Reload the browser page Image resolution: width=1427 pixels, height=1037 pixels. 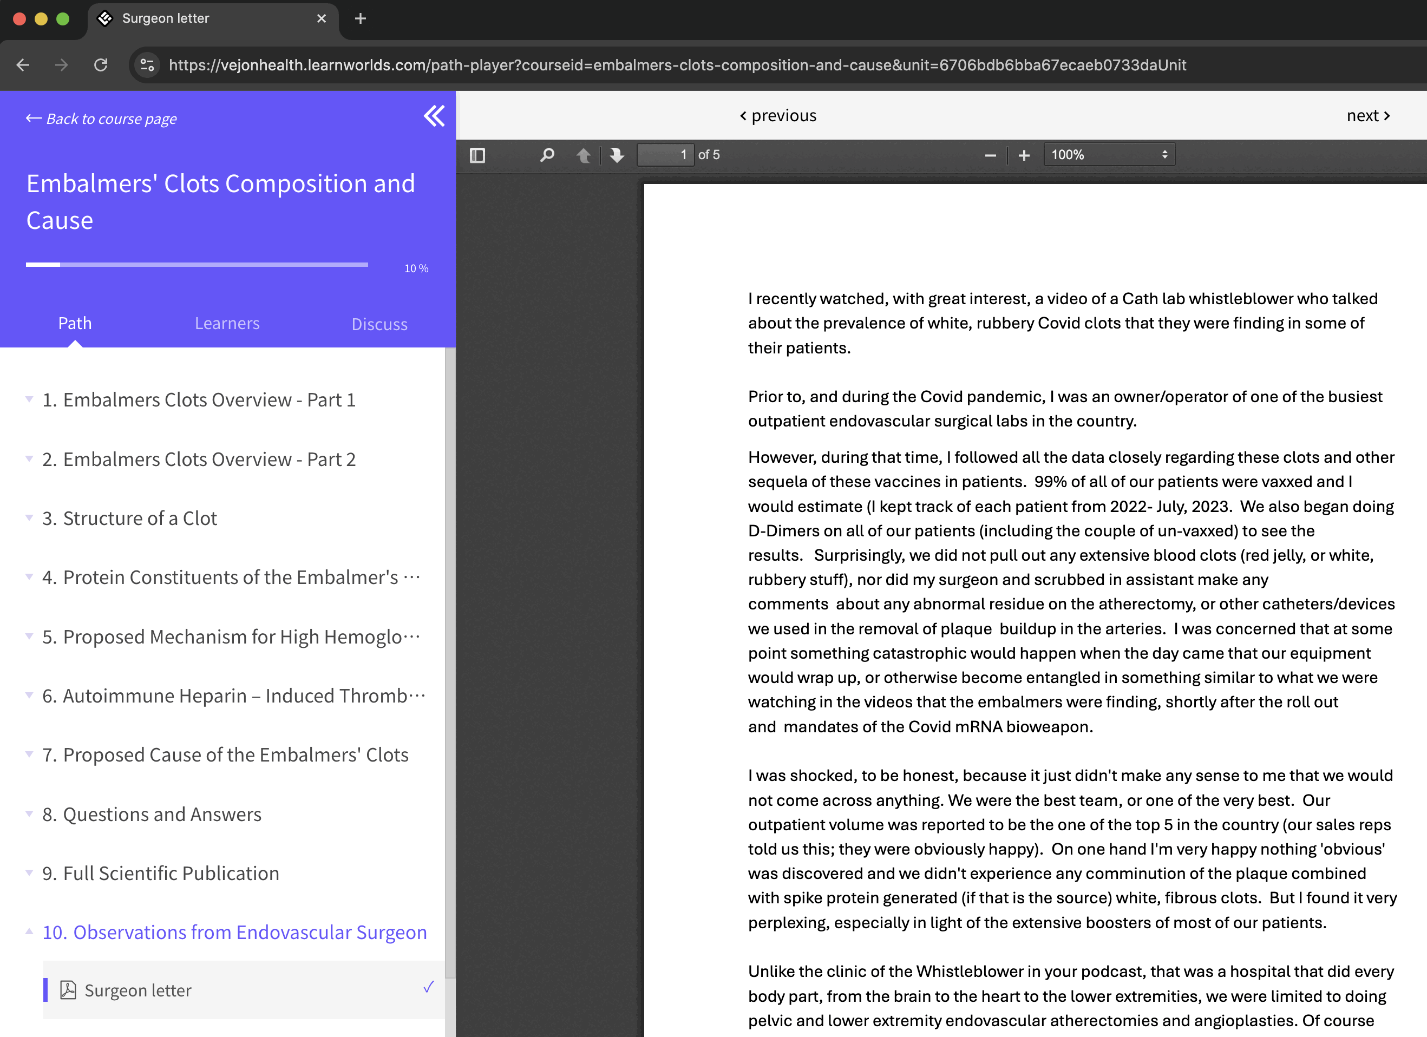(x=101, y=65)
